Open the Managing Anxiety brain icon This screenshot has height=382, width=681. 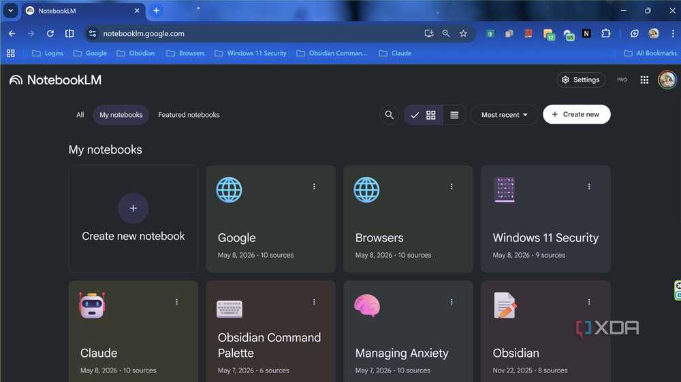click(x=367, y=306)
